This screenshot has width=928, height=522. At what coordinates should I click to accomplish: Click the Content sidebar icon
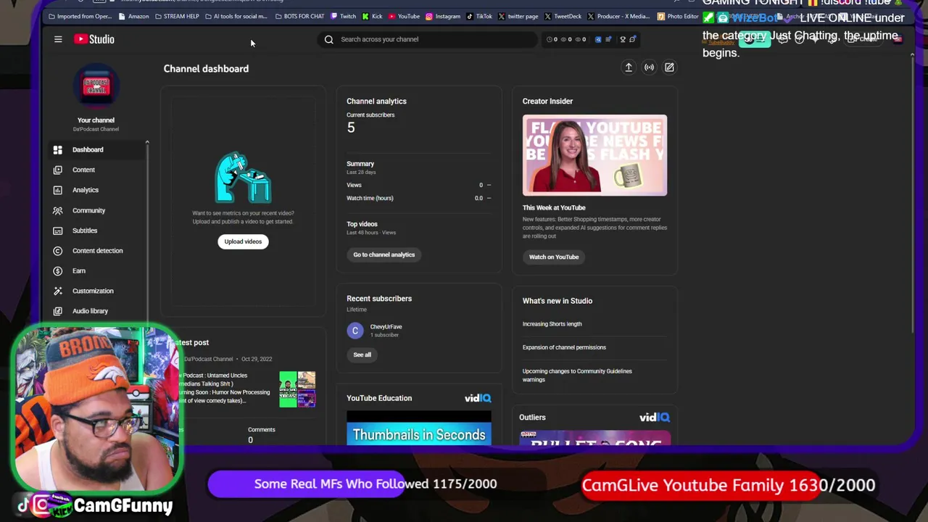[x=57, y=170]
